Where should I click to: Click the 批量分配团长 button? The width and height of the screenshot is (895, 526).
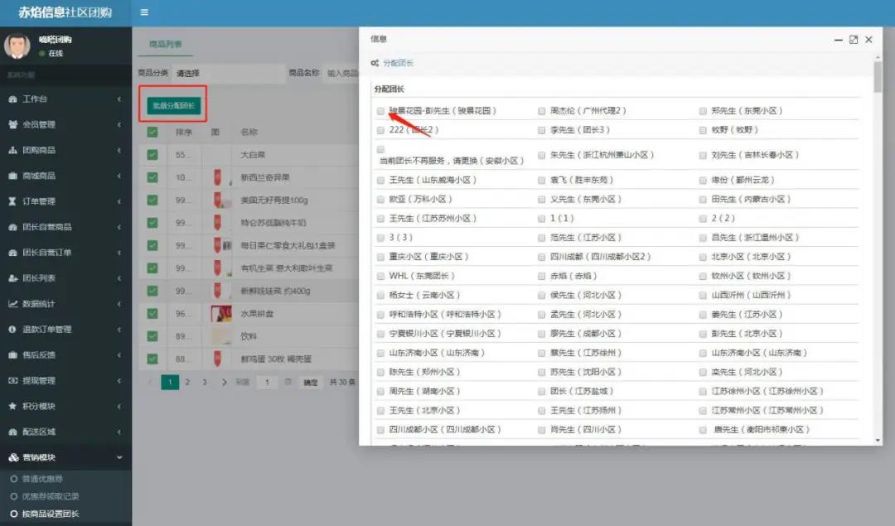[x=172, y=105]
